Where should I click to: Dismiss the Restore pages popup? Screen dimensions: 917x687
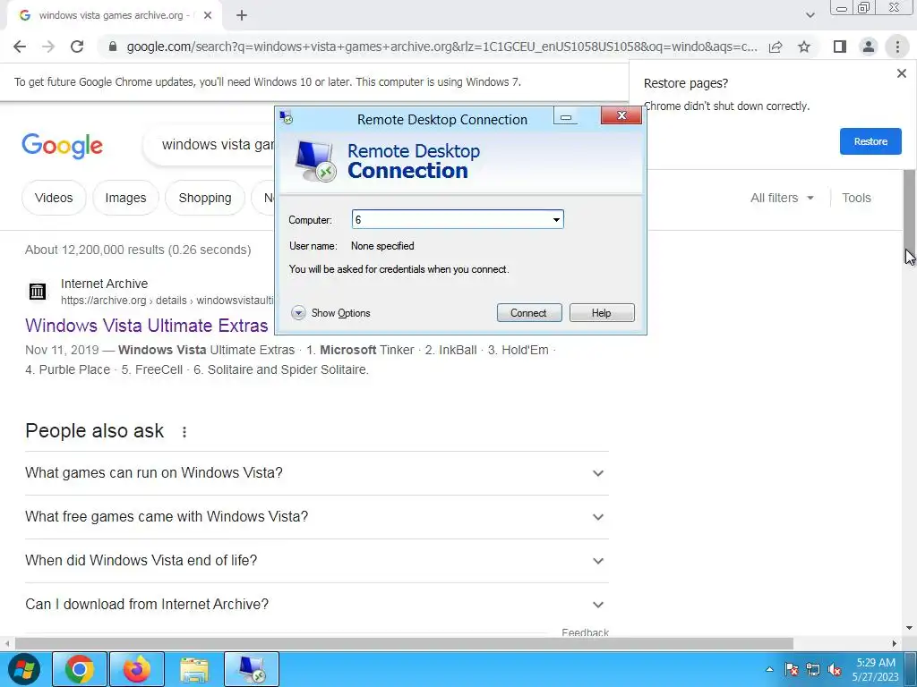coord(901,73)
